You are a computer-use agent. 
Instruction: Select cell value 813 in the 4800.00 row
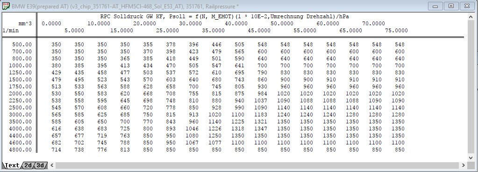[125, 150]
